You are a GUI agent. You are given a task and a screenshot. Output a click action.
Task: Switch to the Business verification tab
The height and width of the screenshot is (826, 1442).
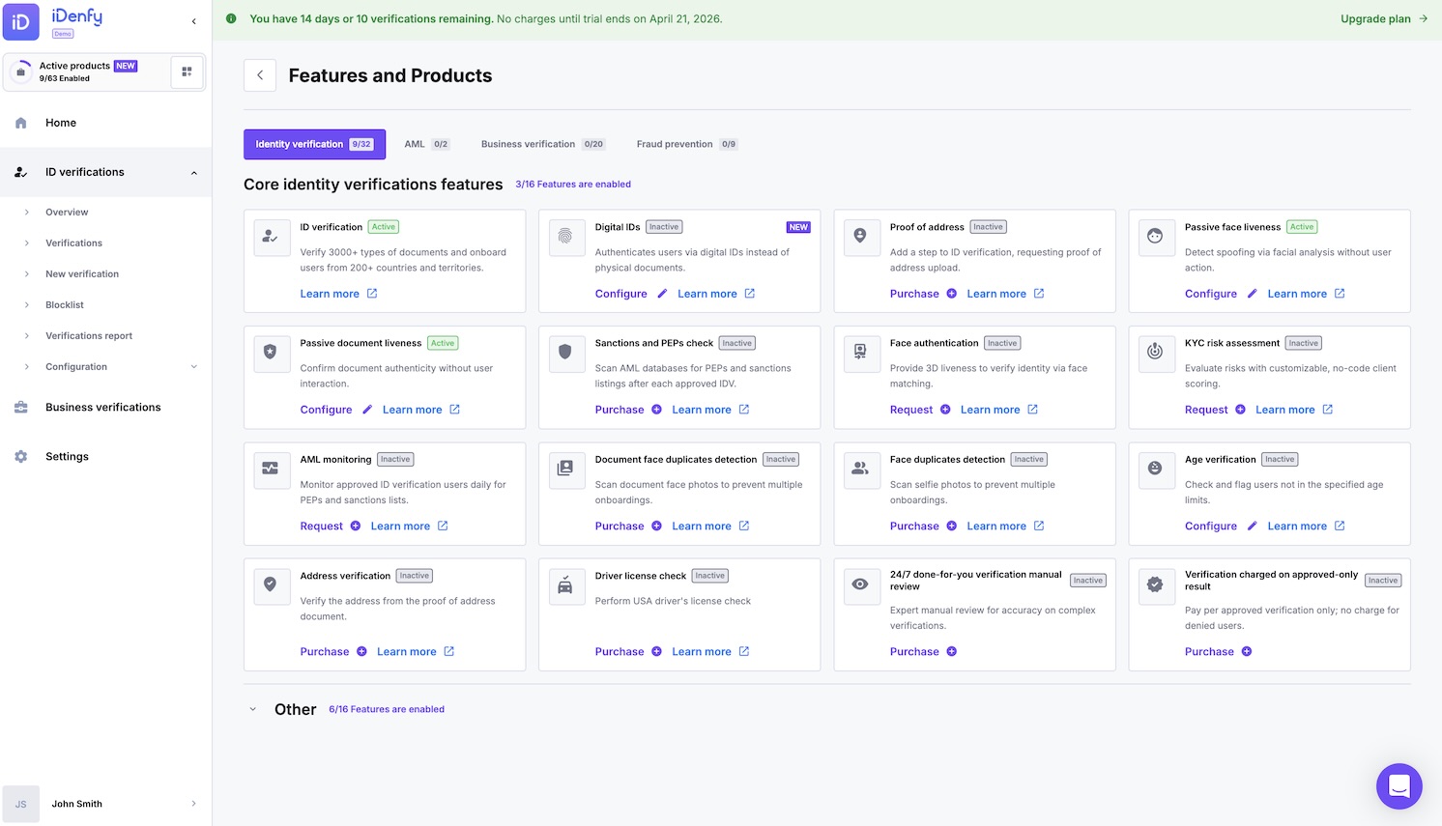pos(542,144)
